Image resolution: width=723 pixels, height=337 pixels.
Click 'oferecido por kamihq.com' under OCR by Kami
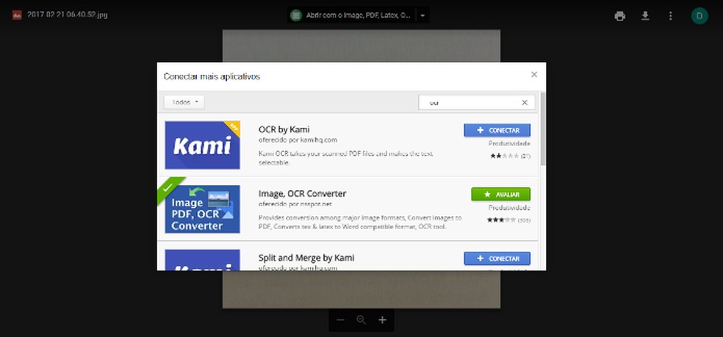pos(298,139)
